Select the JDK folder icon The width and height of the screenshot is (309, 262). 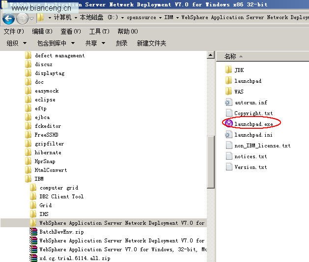tap(228, 70)
